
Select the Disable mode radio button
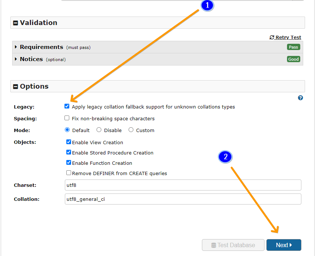click(99, 130)
